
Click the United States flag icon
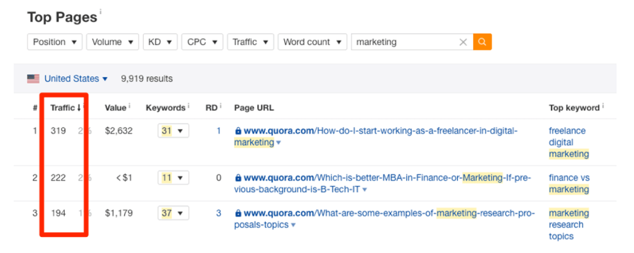pyautogui.click(x=33, y=79)
